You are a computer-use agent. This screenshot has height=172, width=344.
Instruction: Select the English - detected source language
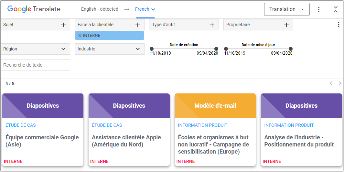[x=100, y=9]
